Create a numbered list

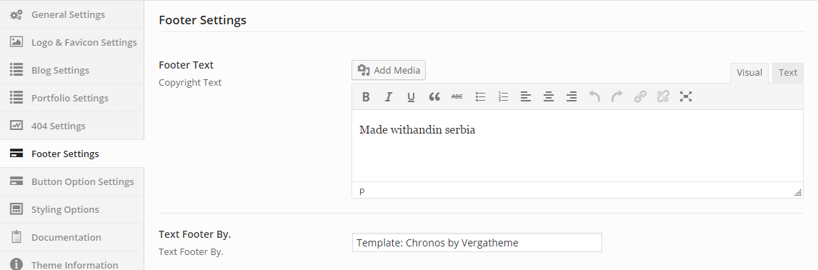point(503,97)
